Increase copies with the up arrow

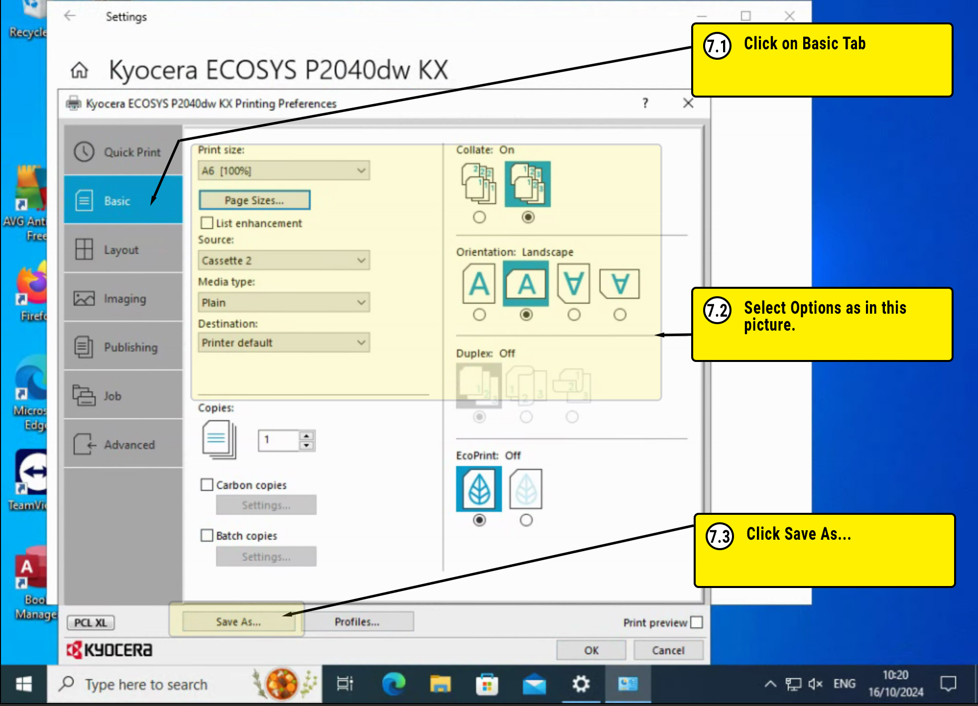click(307, 435)
